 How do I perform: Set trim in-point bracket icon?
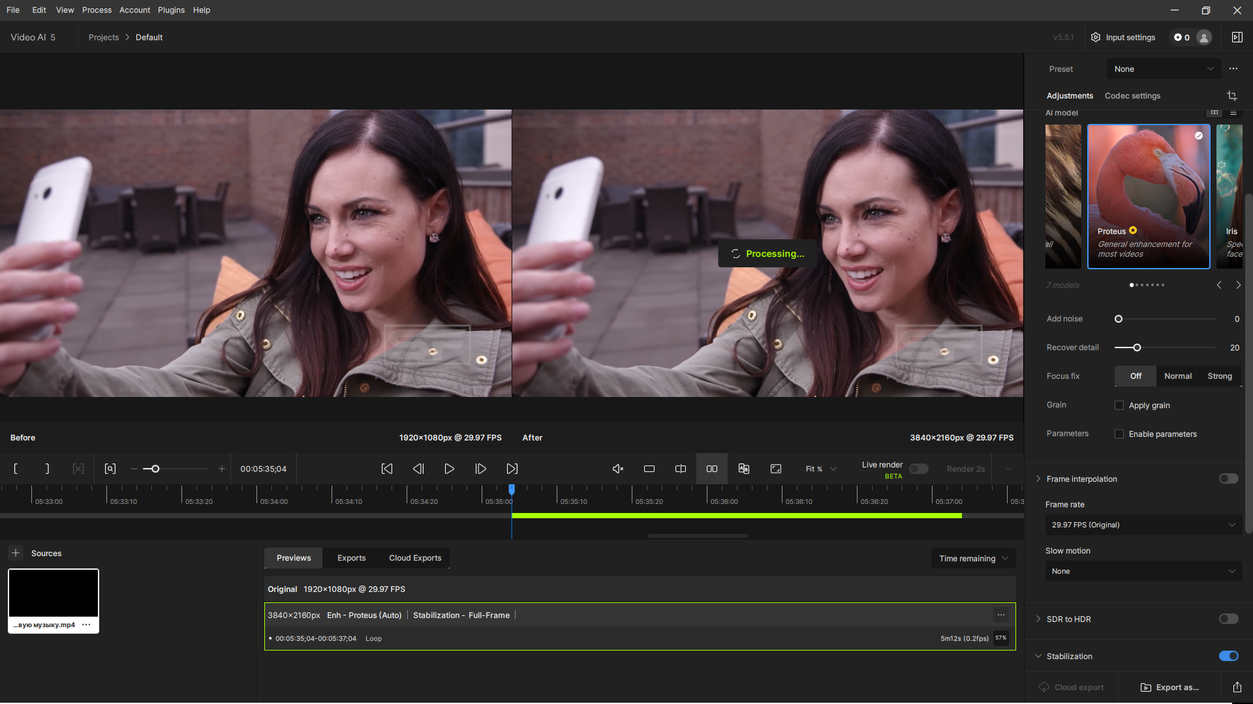point(16,469)
